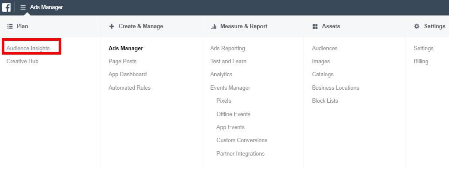Viewport: 449px width, 169px height.
Task: Click the Settings column heading
Action: [x=435, y=26]
